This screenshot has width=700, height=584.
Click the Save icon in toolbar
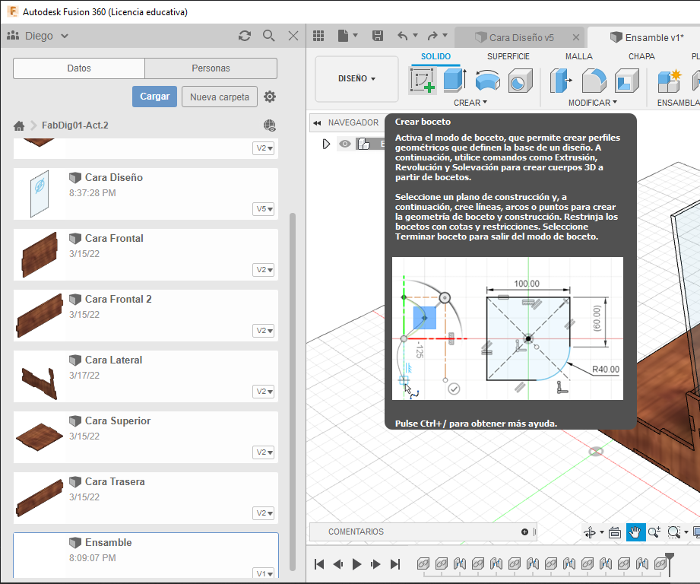378,36
